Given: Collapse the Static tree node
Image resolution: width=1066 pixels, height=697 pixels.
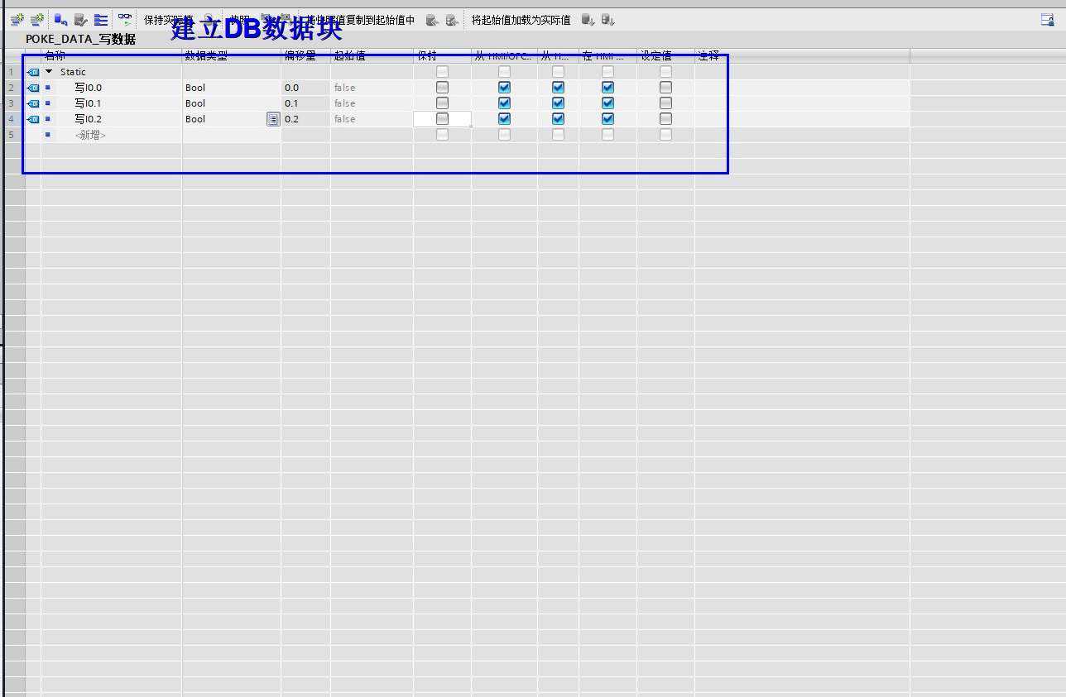Looking at the screenshot, I should [x=49, y=72].
